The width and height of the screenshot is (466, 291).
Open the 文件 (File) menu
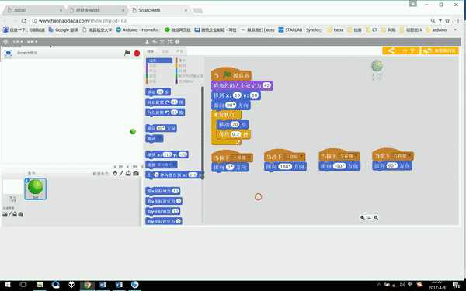point(17,42)
